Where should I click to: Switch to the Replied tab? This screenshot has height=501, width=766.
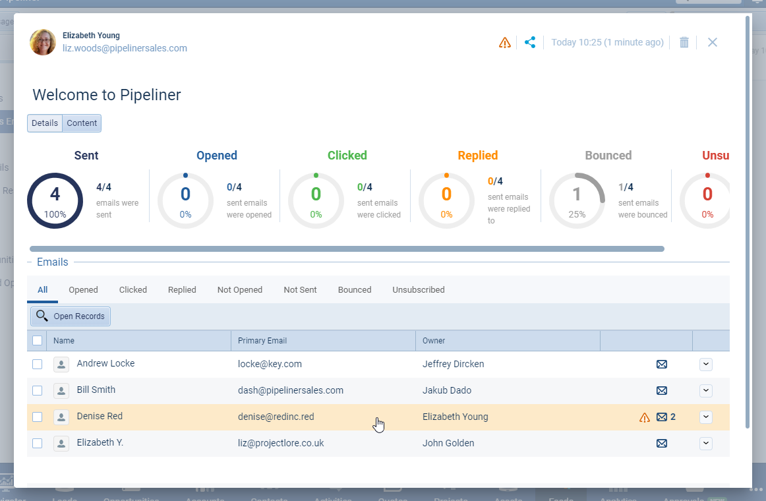(x=182, y=290)
